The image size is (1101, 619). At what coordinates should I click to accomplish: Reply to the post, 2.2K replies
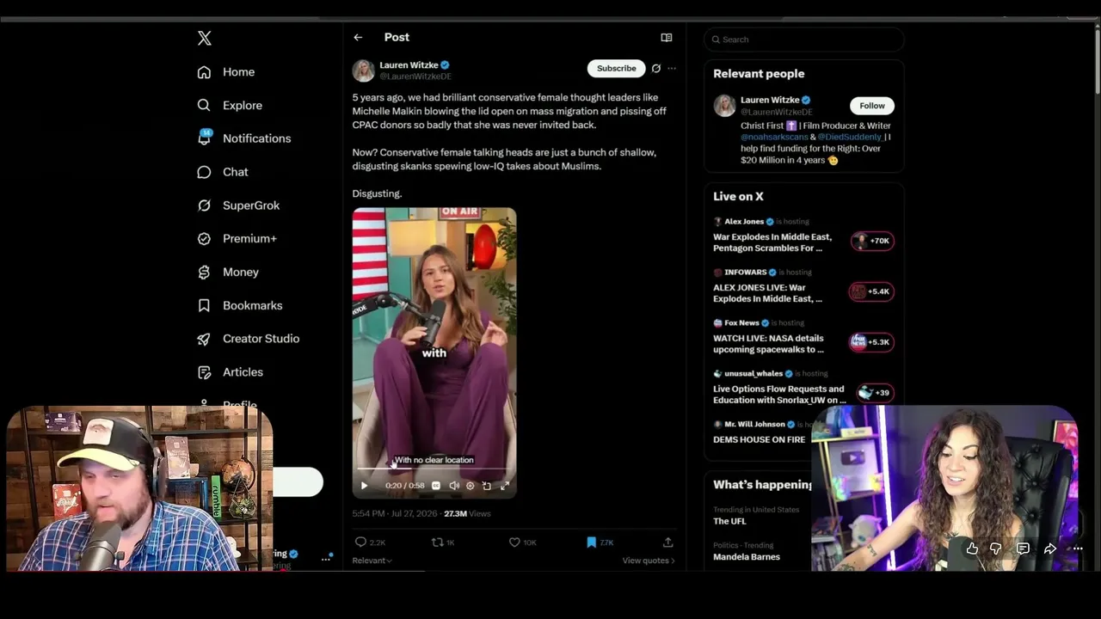[x=370, y=542]
